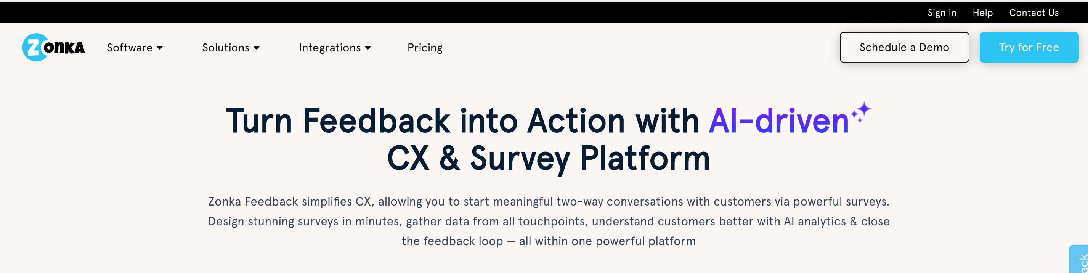The width and height of the screenshot is (1088, 273).
Task: Click the 'CX & Survey Platform' headline line
Action: 548,159
